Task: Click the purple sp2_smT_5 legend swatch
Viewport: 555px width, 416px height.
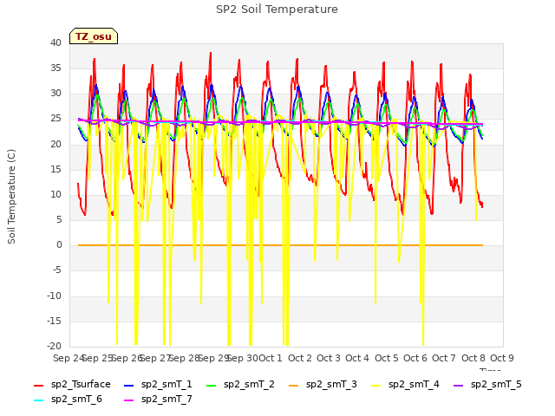Action: tap(459, 385)
